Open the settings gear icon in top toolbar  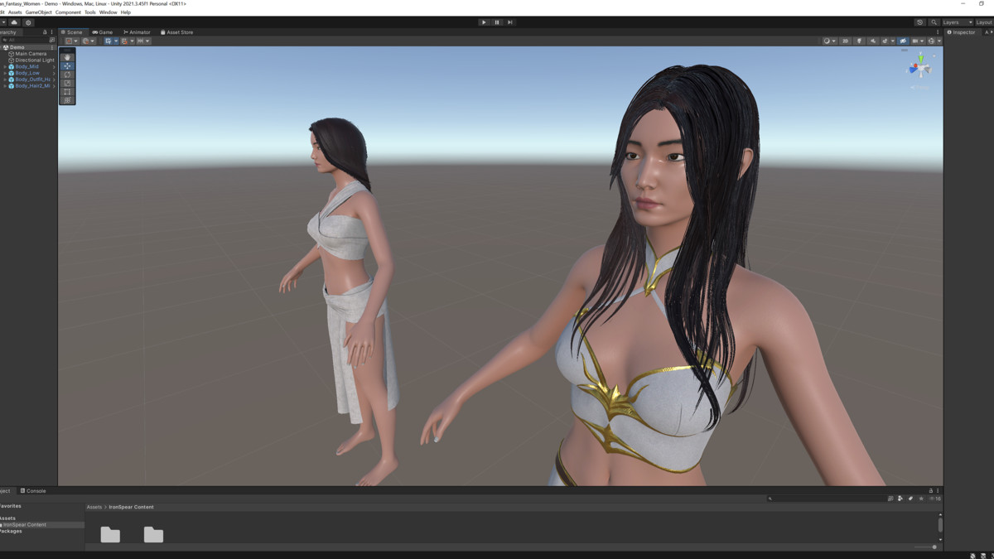click(28, 22)
